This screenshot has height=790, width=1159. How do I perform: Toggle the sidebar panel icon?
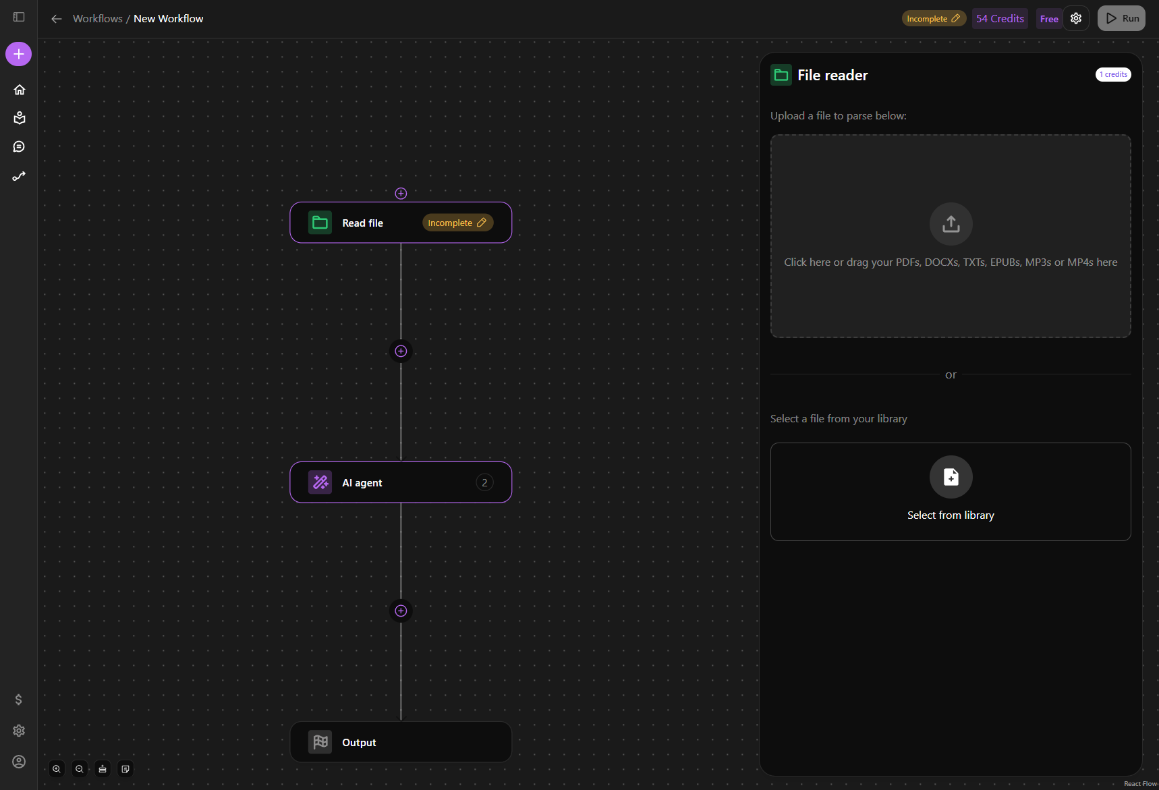[19, 17]
